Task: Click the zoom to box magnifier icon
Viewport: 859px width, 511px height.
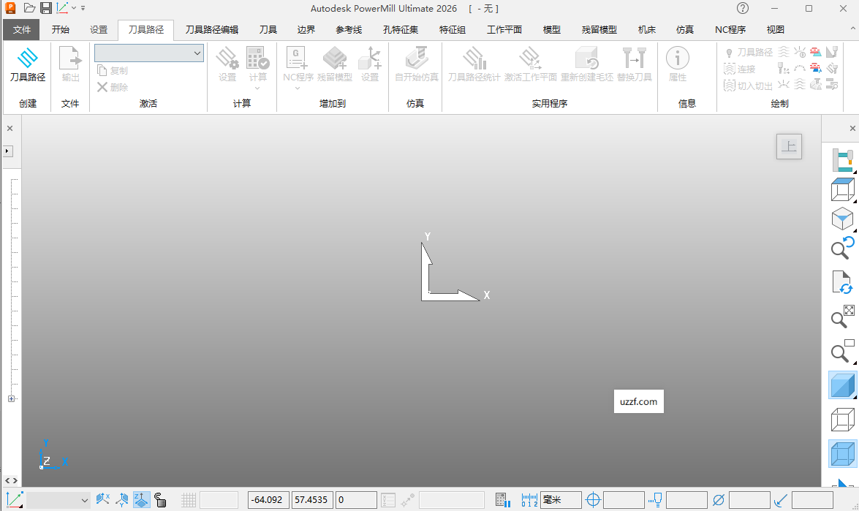Action: (843, 351)
